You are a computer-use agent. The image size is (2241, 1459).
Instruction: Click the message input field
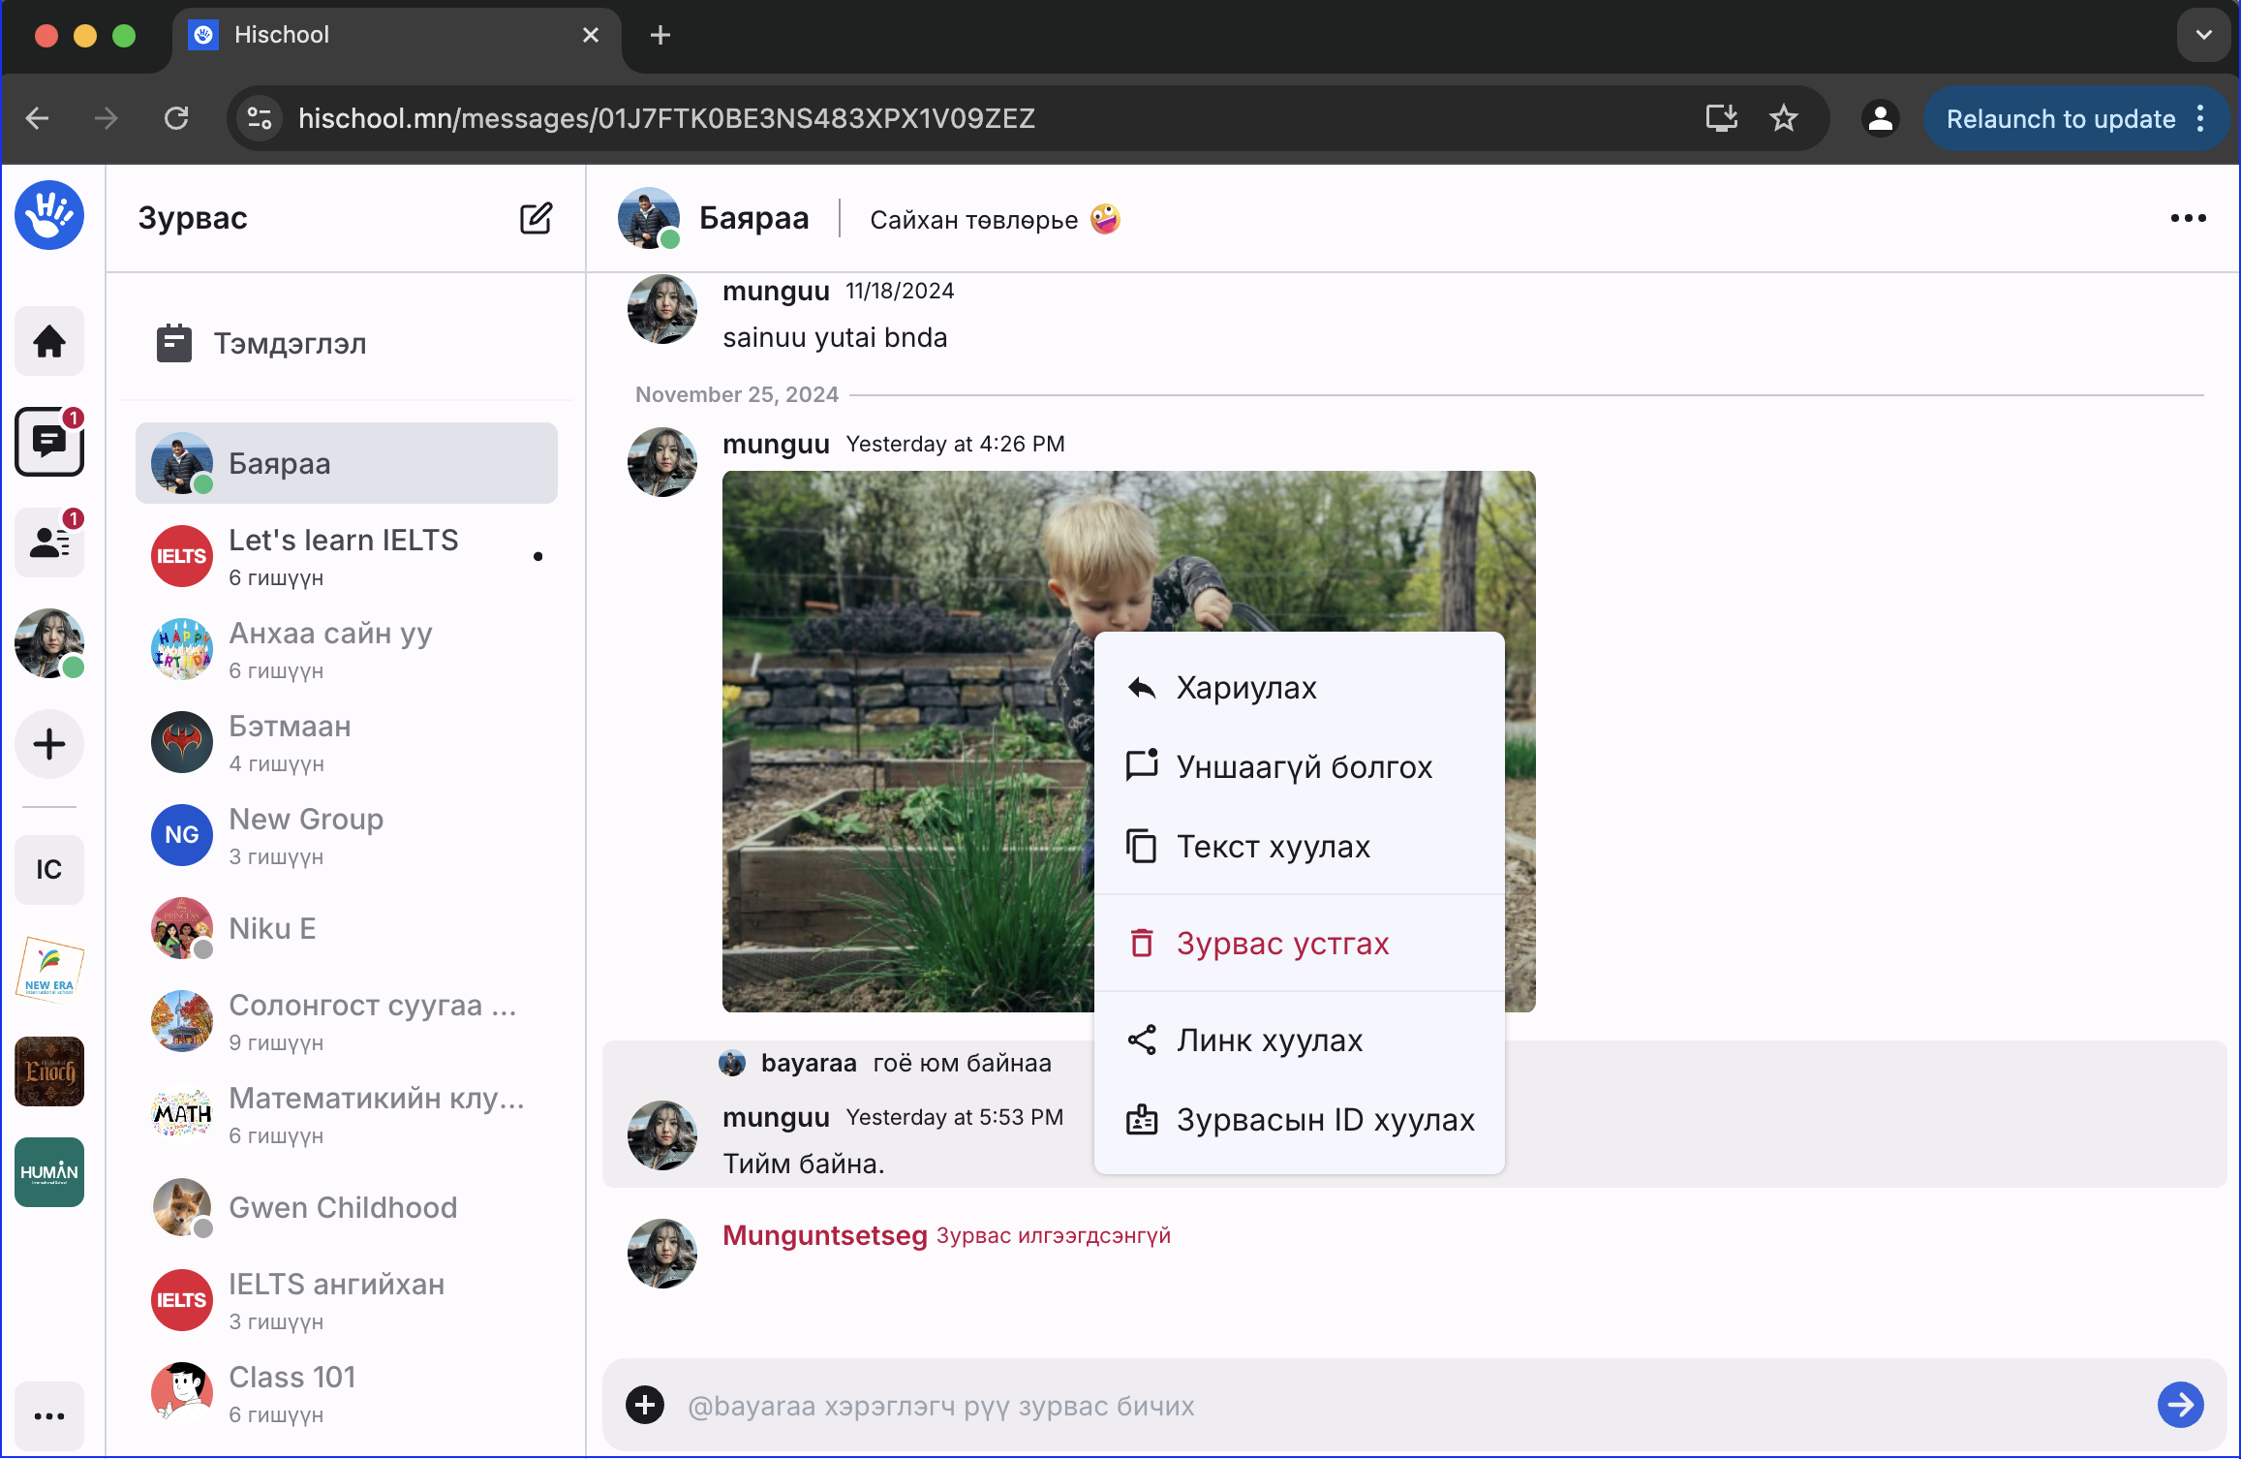(x=1404, y=1405)
